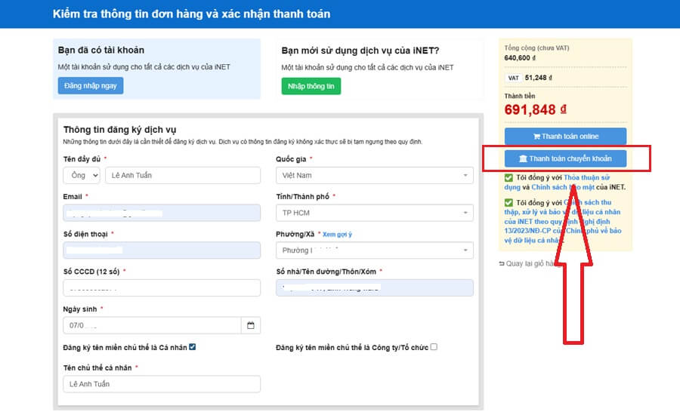Open the calendar picker icon for birth date
Viewport: 680px width, 418px height.
click(251, 325)
